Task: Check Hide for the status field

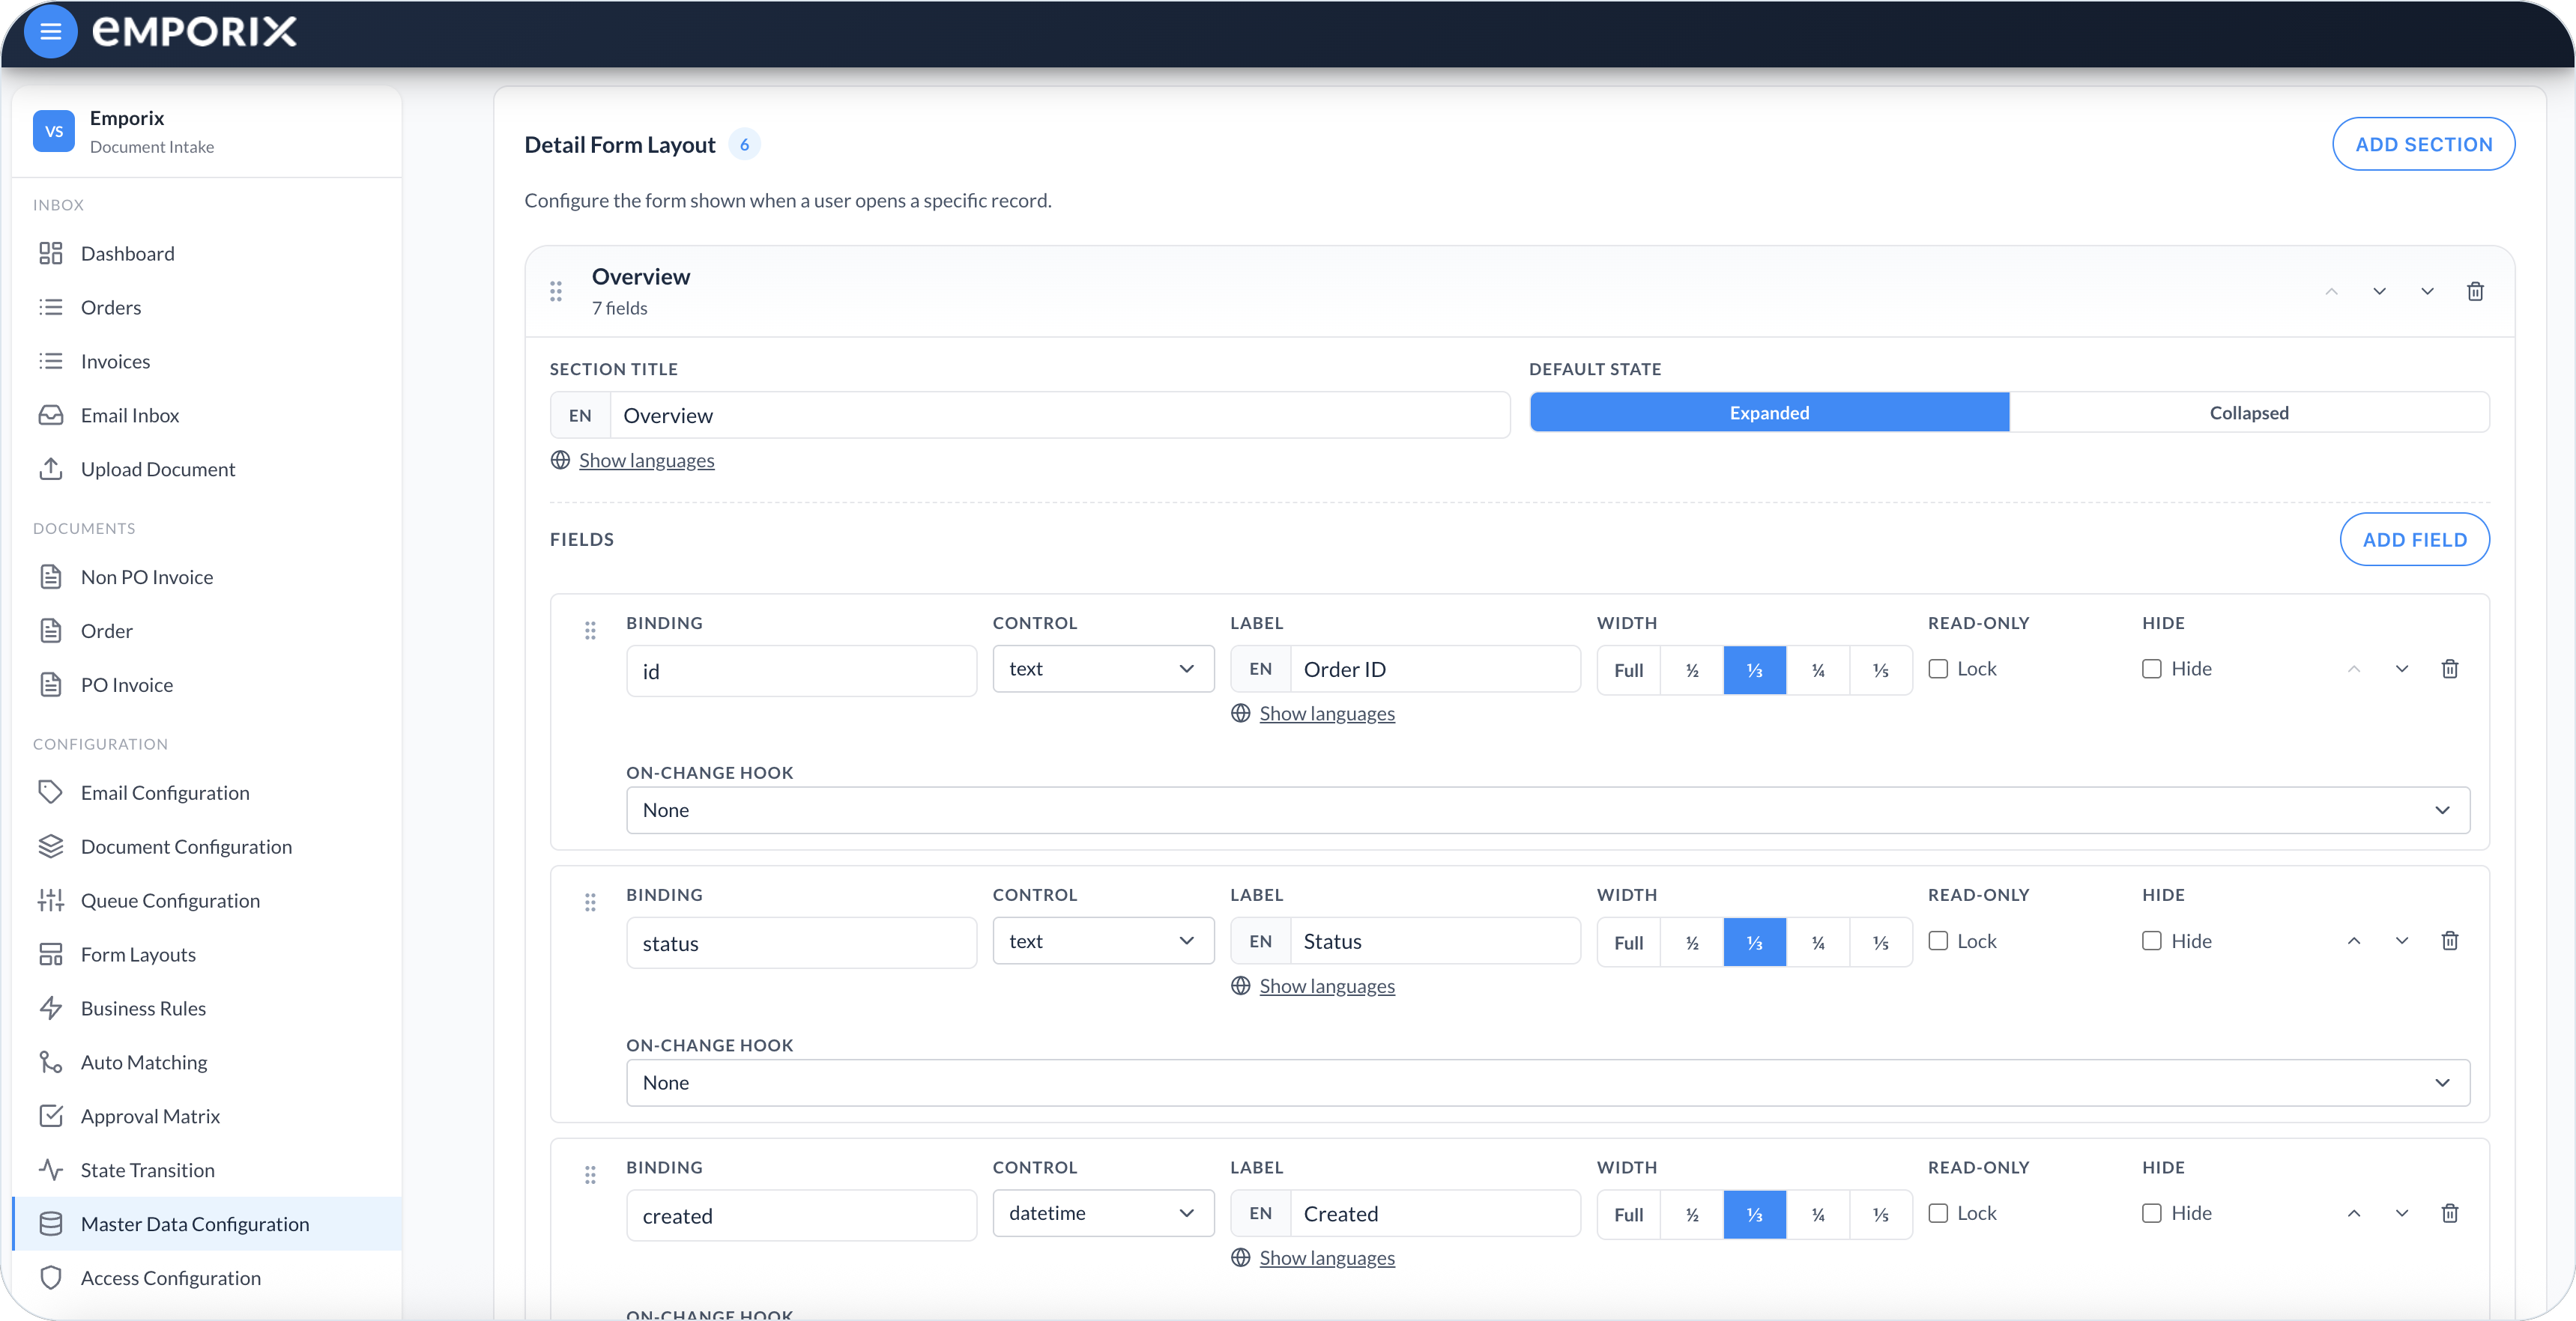Action: pos(2152,941)
